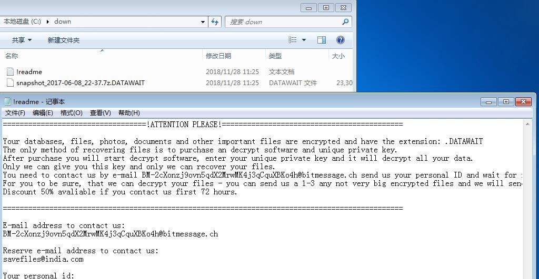This screenshot has height=279, width=539.
Task: Click the refresh icon beside address bar
Action: 215,22
